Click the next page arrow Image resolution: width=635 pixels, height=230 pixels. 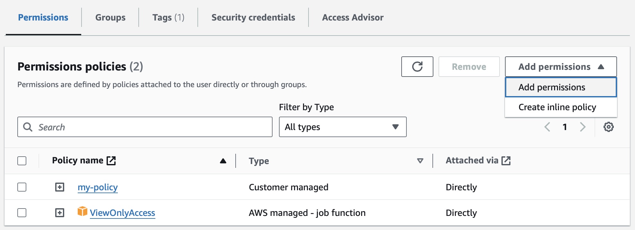point(583,127)
